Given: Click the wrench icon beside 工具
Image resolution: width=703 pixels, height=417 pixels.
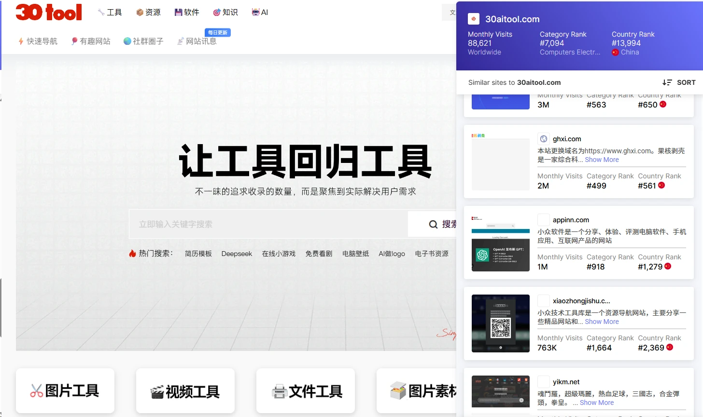Looking at the screenshot, I should click(x=101, y=13).
